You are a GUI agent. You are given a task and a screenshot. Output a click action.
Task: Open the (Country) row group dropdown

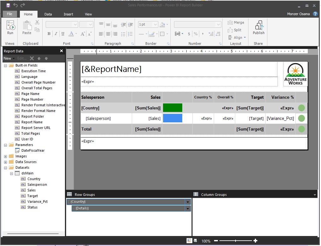coord(188,202)
